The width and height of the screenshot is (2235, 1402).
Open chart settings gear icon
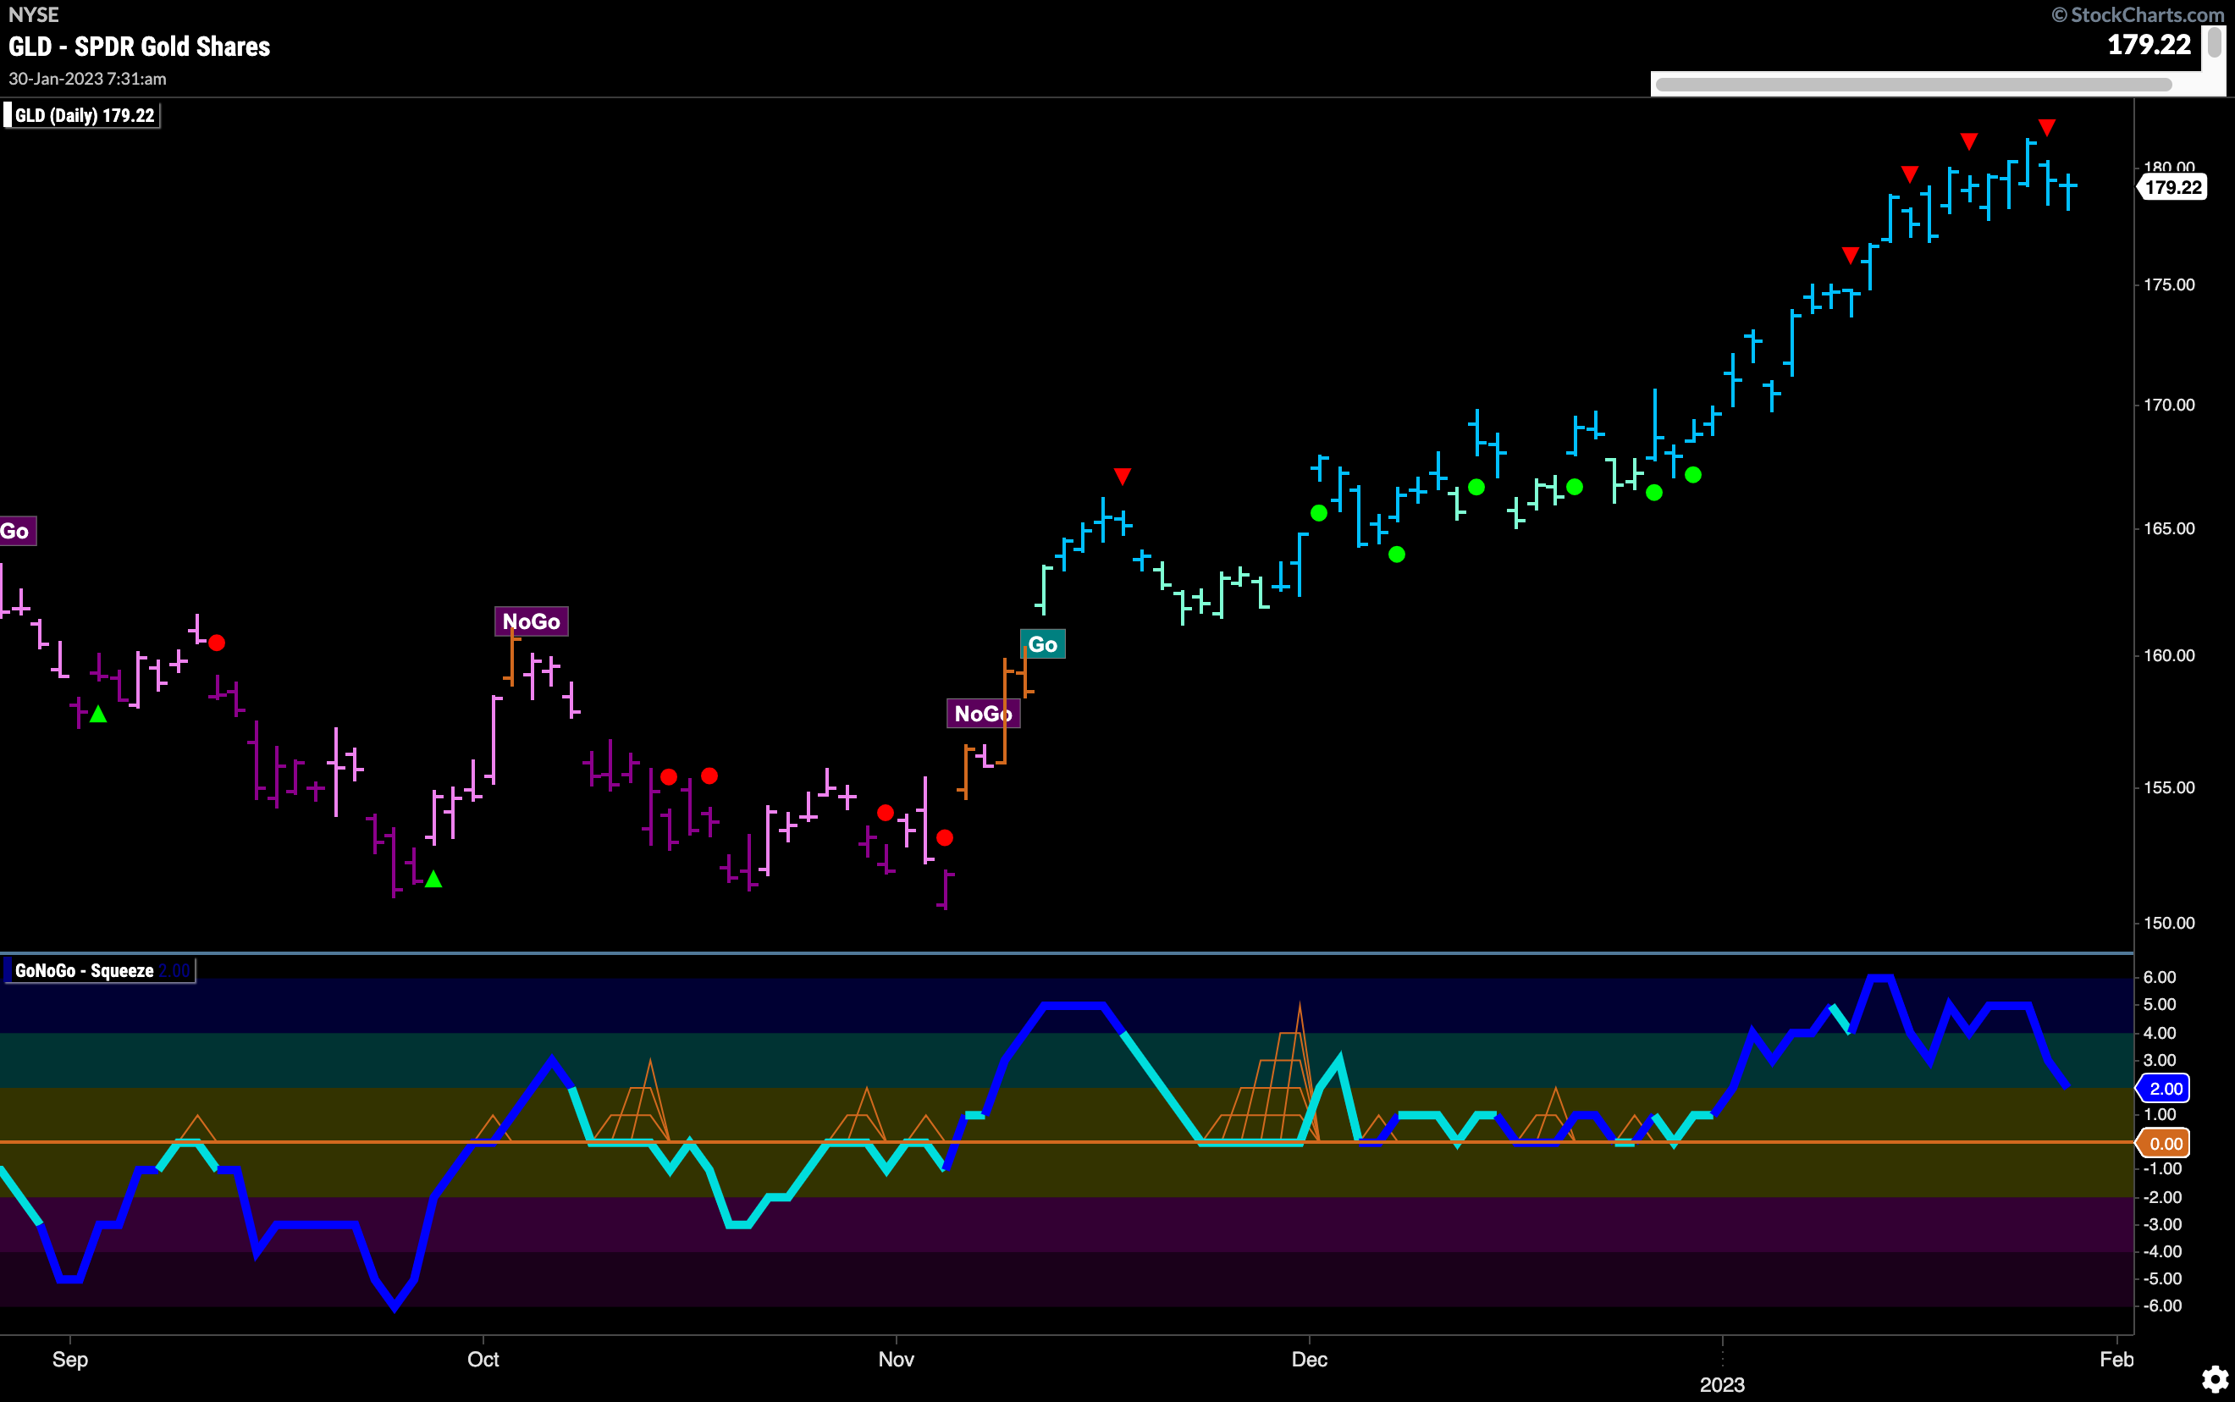pos(2215,1379)
